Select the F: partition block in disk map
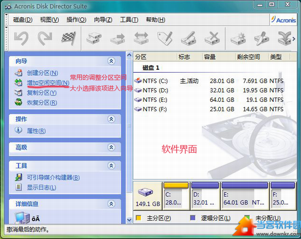The image size is (301, 239). [x=283, y=196]
